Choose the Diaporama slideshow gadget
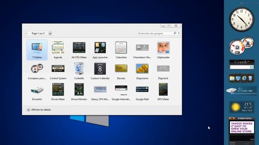The height and width of the screenshot is (145, 259). click(x=142, y=71)
